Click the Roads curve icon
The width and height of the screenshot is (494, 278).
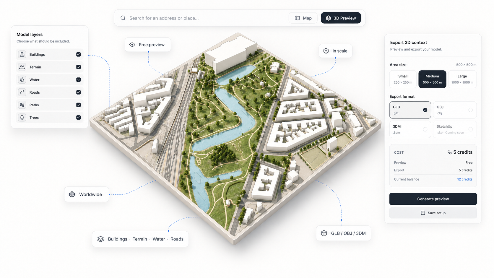pyautogui.click(x=22, y=92)
